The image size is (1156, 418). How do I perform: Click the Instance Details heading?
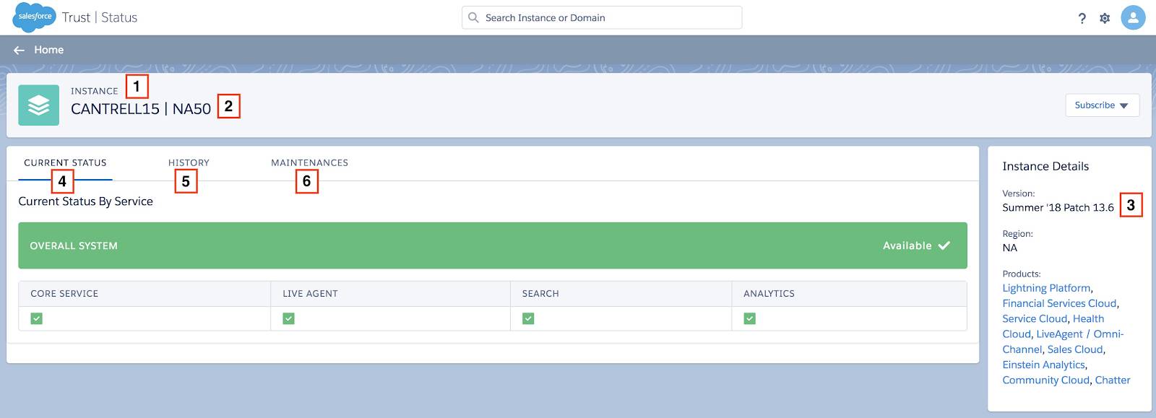click(x=1045, y=166)
